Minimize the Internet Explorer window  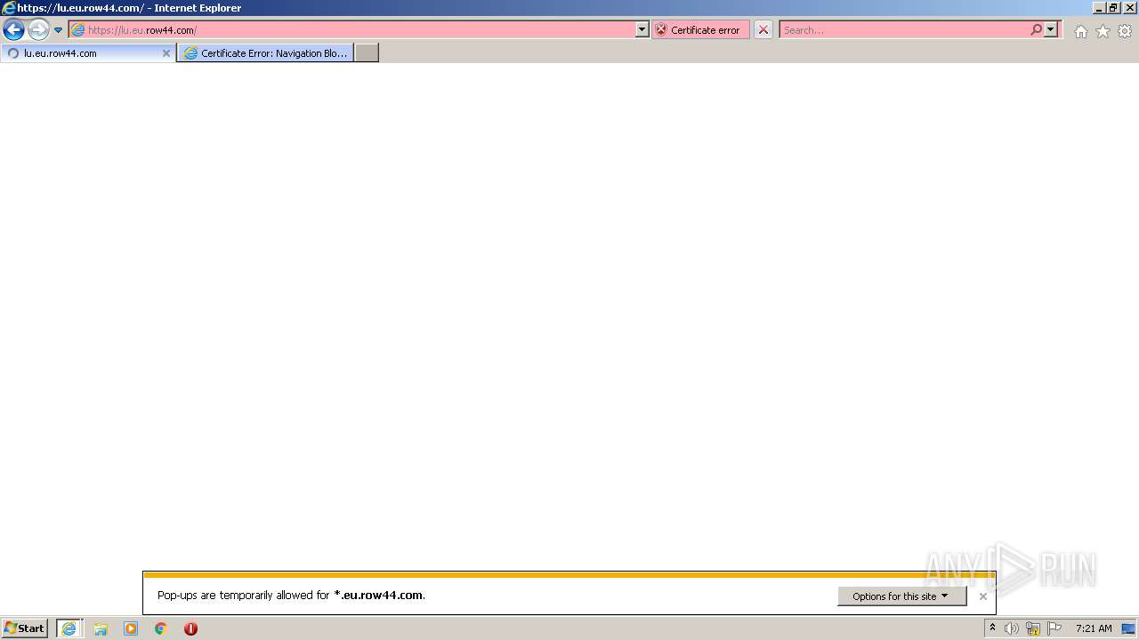pyautogui.click(x=1100, y=8)
